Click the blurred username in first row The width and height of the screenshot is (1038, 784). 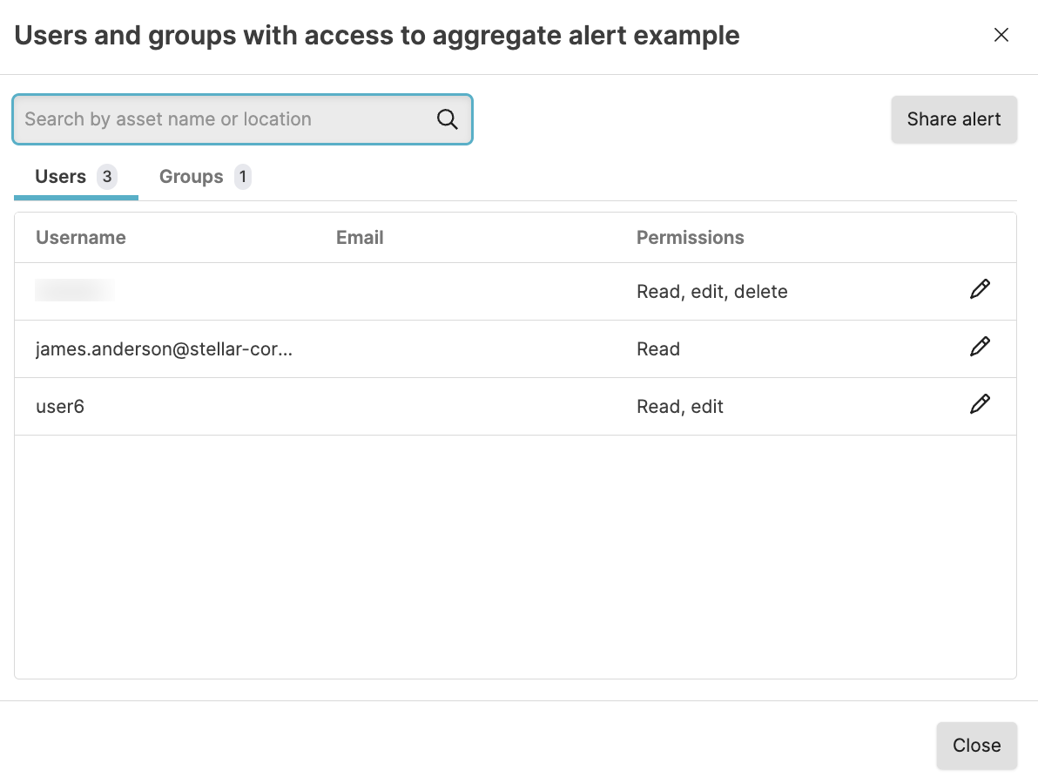pos(74,291)
